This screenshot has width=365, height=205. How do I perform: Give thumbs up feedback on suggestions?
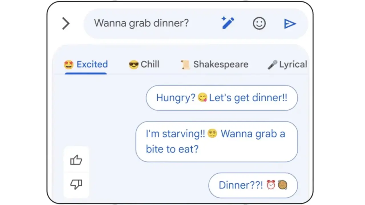(x=76, y=160)
